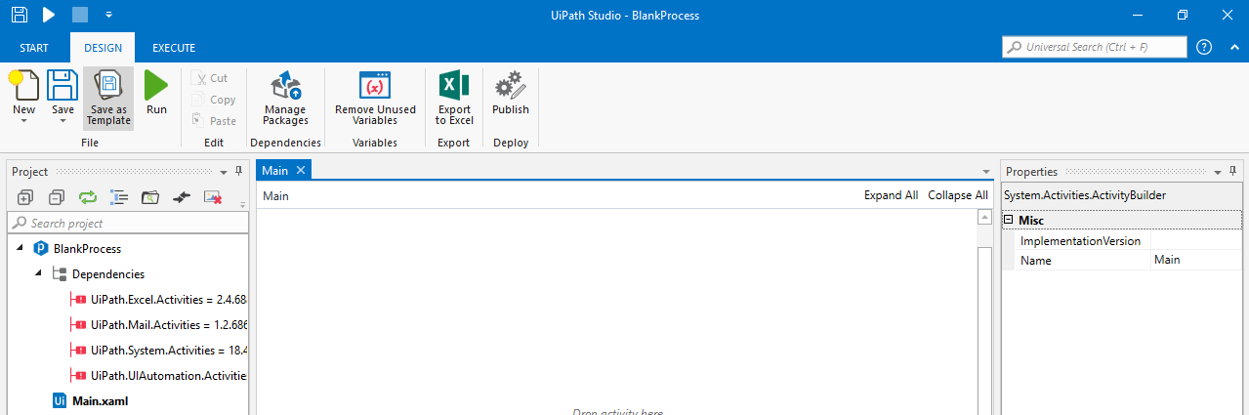Close the Main tab with its X

(301, 171)
